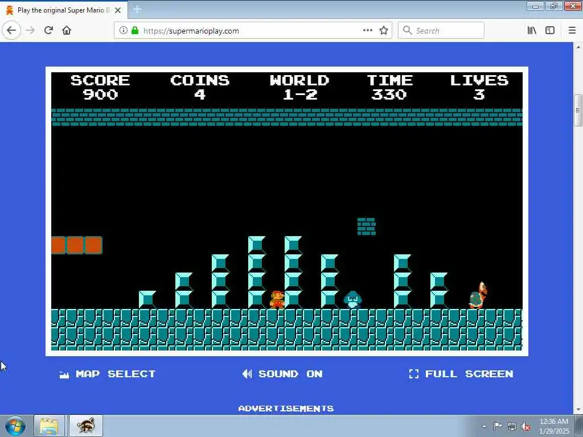
Task: Click the TIME 330 counter
Action: (x=389, y=87)
